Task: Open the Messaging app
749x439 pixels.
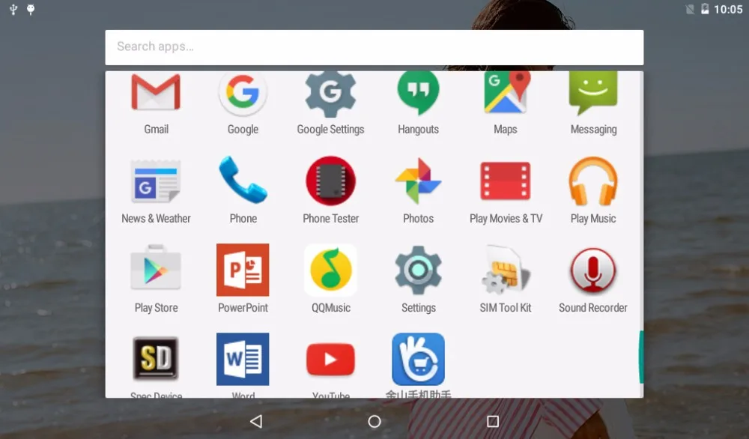Action: (593, 92)
